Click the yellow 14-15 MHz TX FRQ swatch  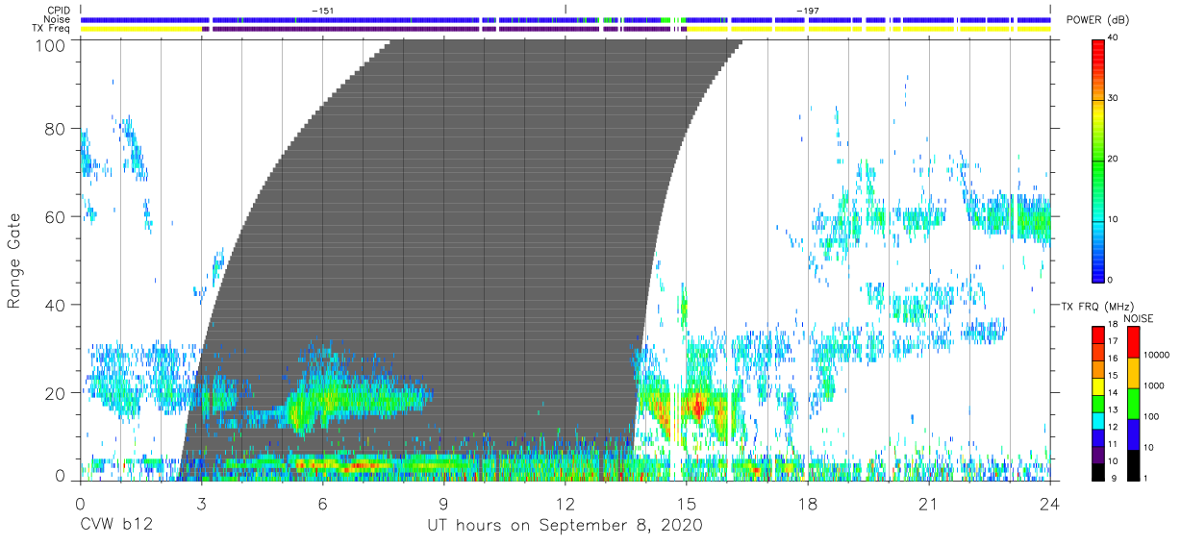coord(1098,386)
